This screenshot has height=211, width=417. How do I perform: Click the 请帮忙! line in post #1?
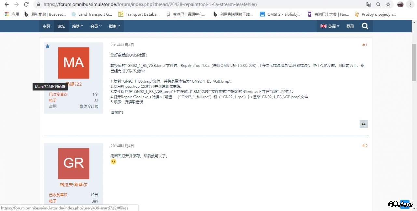[x=117, y=112]
